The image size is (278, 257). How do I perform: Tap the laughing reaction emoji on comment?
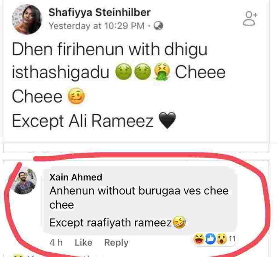click(199, 239)
